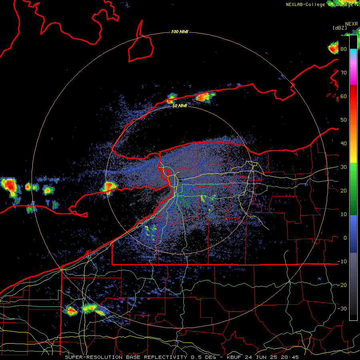
Task: Click the 10 value on dBZ scale
Action: 344,214
